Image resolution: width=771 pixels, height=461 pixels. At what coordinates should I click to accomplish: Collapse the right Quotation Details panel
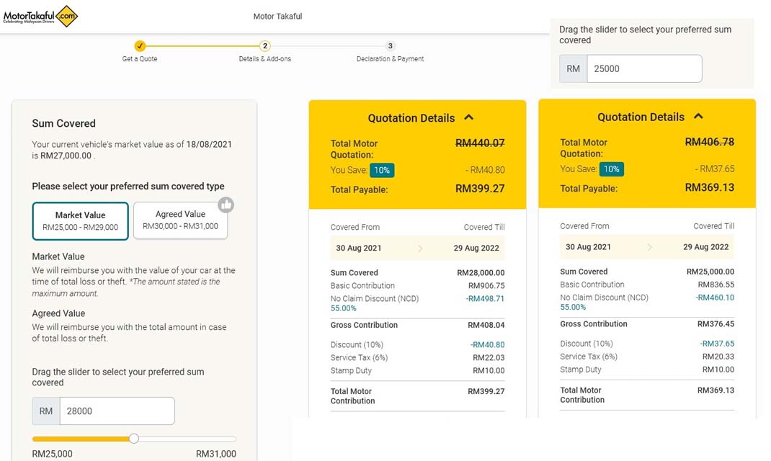pos(698,117)
